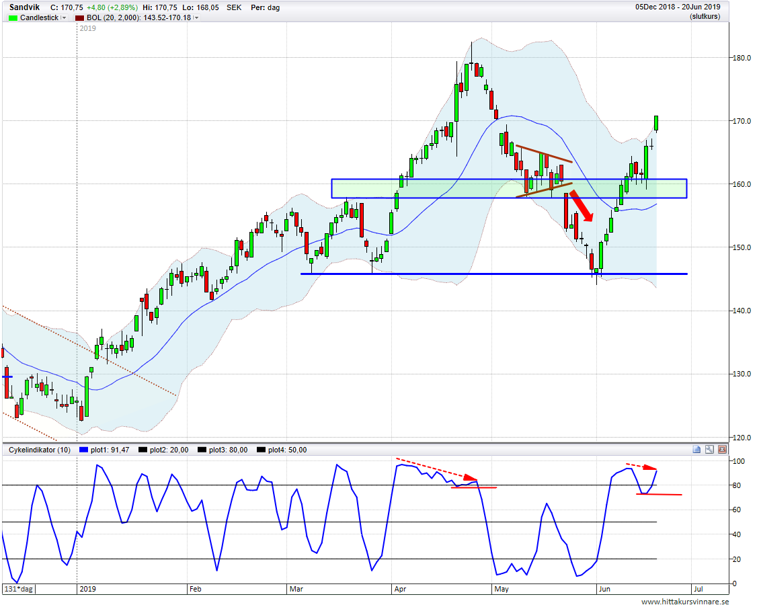Click the 120.0 price axis label

741,437
